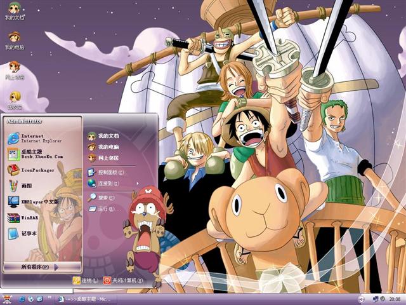
Task: Launch KMPlayer中文版 from the start menu
Action: [x=33, y=201]
